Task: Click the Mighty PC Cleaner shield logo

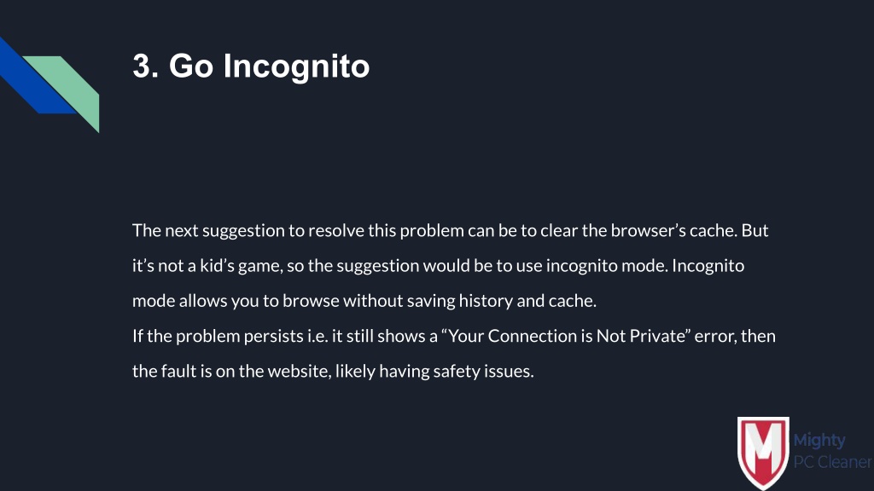Action: coord(763,453)
